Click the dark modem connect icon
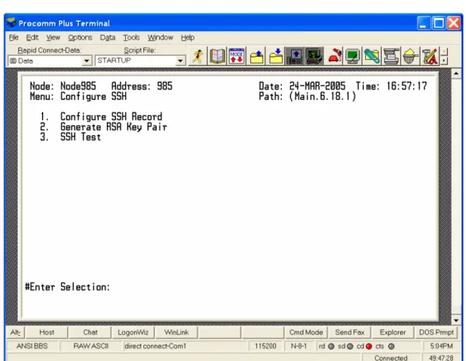466x361 pixels. click(314, 56)
